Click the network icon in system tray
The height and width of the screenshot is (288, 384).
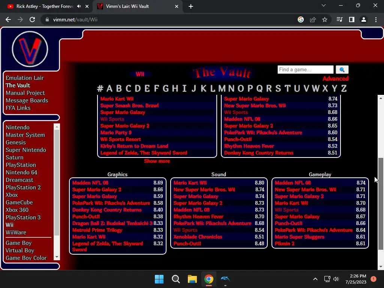coord(327,279)
